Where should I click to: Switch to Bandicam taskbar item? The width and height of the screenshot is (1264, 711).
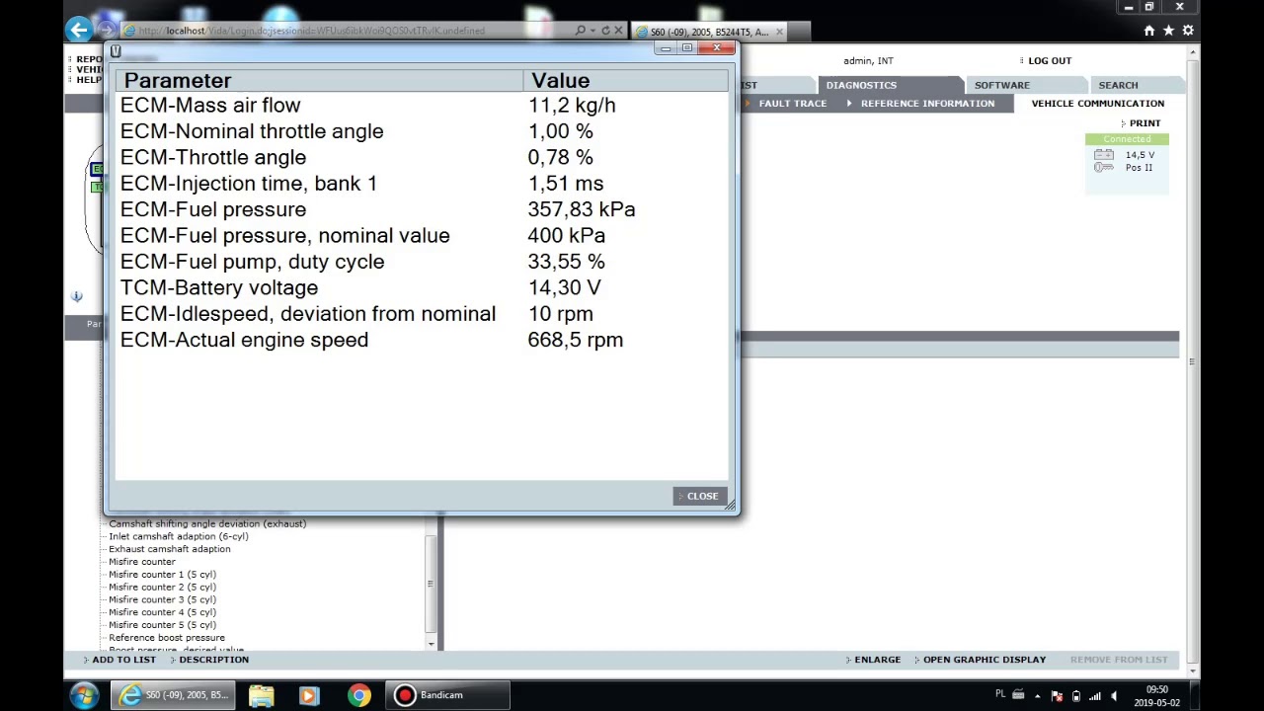point(448,695)
